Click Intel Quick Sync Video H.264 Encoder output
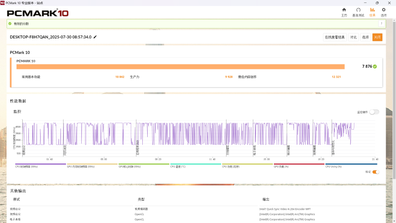396x223 pixels. [x=285, y=209]
